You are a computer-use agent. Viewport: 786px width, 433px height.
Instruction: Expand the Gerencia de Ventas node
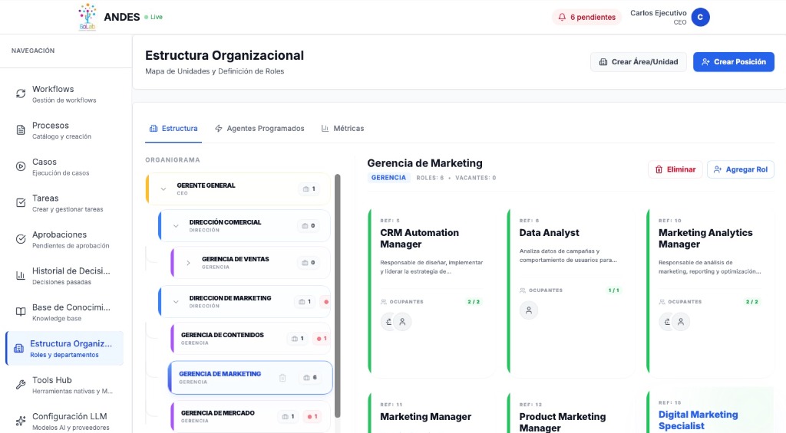pyautogui.click(x=188, y=262)
